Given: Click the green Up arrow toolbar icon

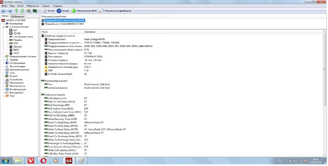Looking at the screenshot, I should (x=16, y=11).
